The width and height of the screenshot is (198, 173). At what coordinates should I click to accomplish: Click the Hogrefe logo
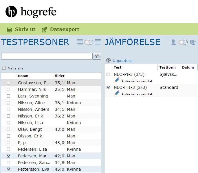[31, 12]
